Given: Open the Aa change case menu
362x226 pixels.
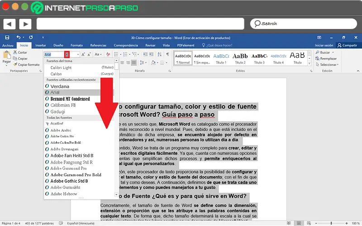Looking at the screenshot, I should [98, 54].
